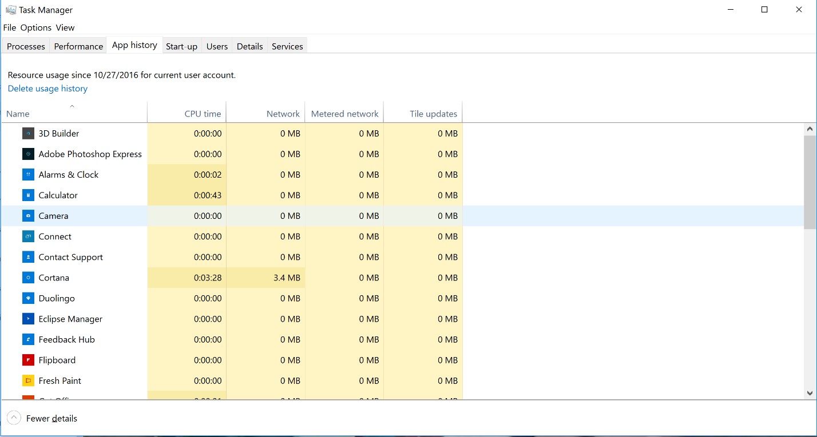Viewport: 817px width, 437px height.
Task: Switch to the Details tab
Action: pyautogui.click(x=250, y=46)
